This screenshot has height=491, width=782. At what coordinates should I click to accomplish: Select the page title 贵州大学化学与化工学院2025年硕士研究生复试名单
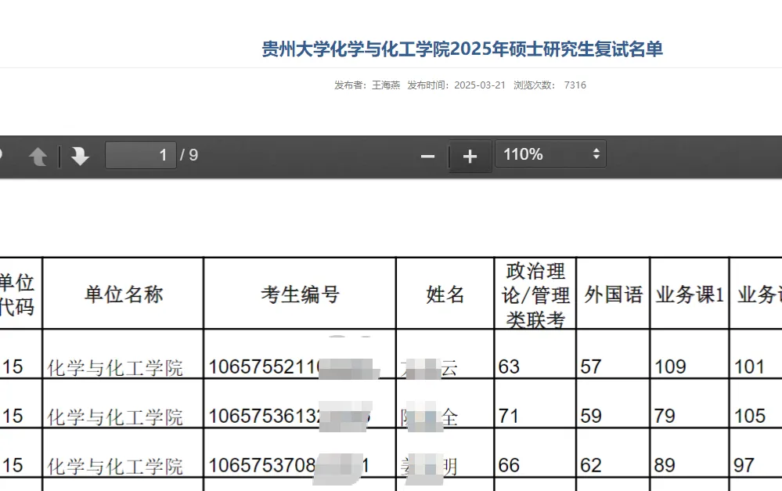point(463,49)
